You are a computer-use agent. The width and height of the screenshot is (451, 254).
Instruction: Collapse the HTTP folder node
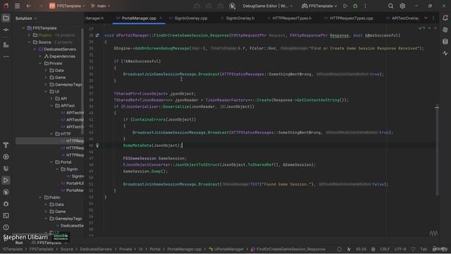51,134
